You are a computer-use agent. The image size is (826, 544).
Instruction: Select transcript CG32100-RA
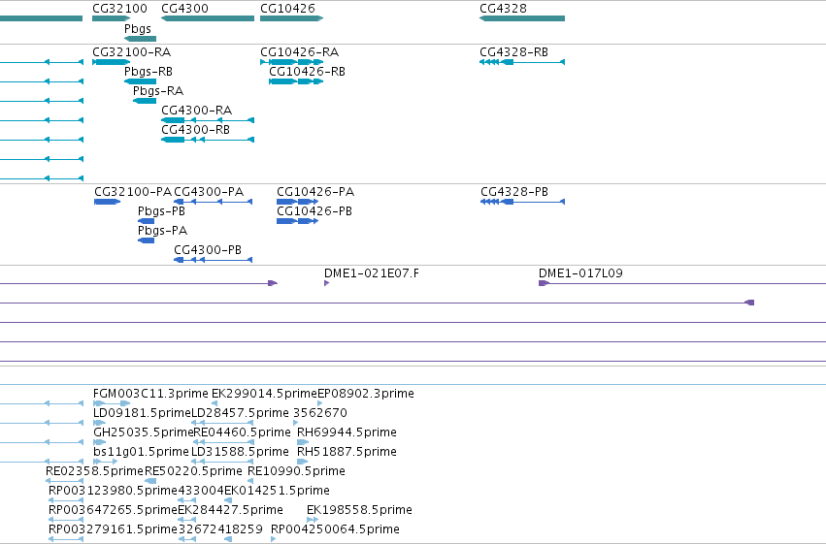(x=112, y=62)
